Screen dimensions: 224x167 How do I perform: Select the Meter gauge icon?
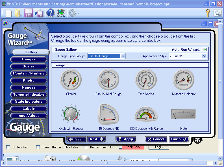tap(184, 114)
